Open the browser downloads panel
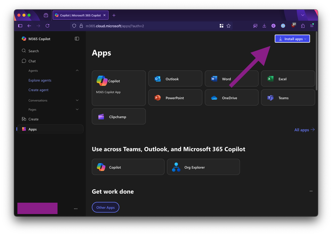This screenshot has height=235, width=332. 264,26
